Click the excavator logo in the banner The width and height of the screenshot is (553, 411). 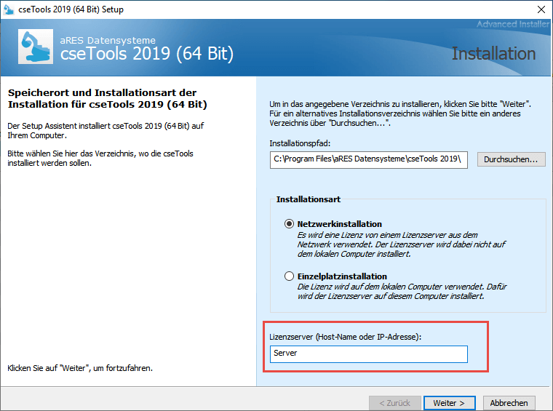click(35, 47)
